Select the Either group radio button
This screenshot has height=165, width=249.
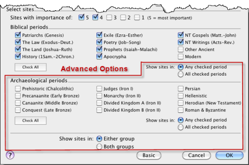(x=99, y=139)
